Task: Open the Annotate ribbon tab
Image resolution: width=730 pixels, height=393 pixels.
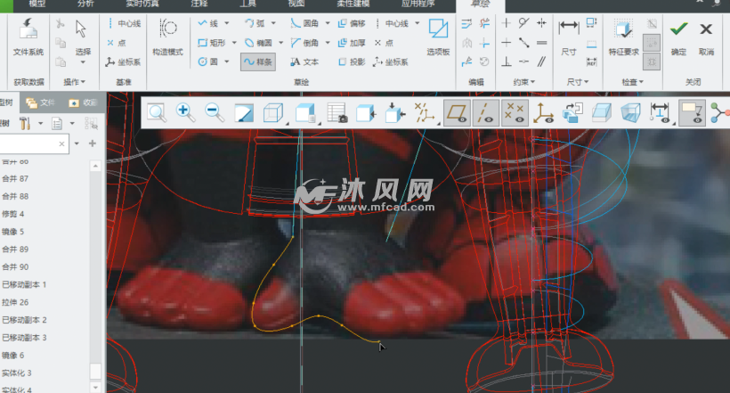Action: tap(199, 4)
